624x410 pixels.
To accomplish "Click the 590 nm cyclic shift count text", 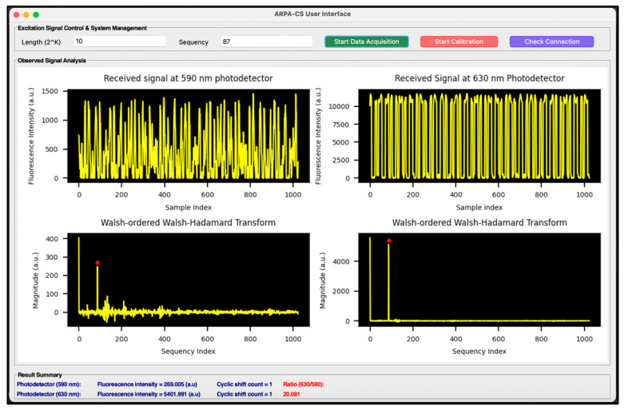I will [x=244, y=384].
